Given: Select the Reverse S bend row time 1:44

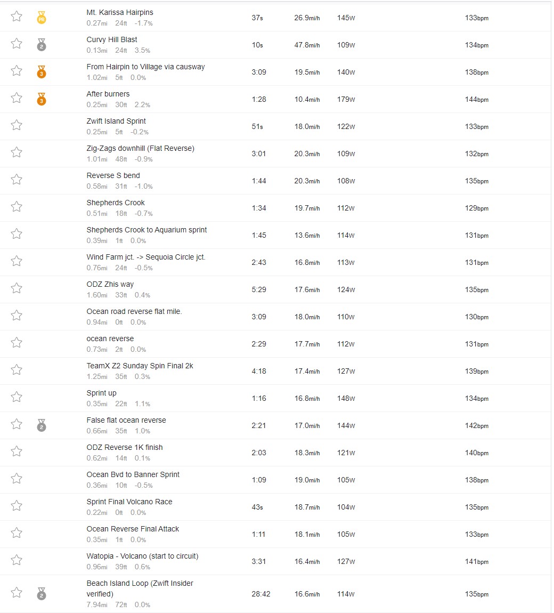Looking at the screenshot, I should pyautogui.click(x=259, y=181).
